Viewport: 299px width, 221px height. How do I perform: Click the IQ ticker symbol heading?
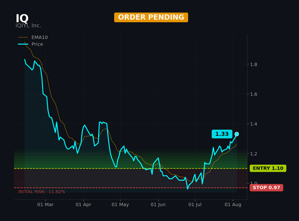pyautogui.click(x=22, y=19)
